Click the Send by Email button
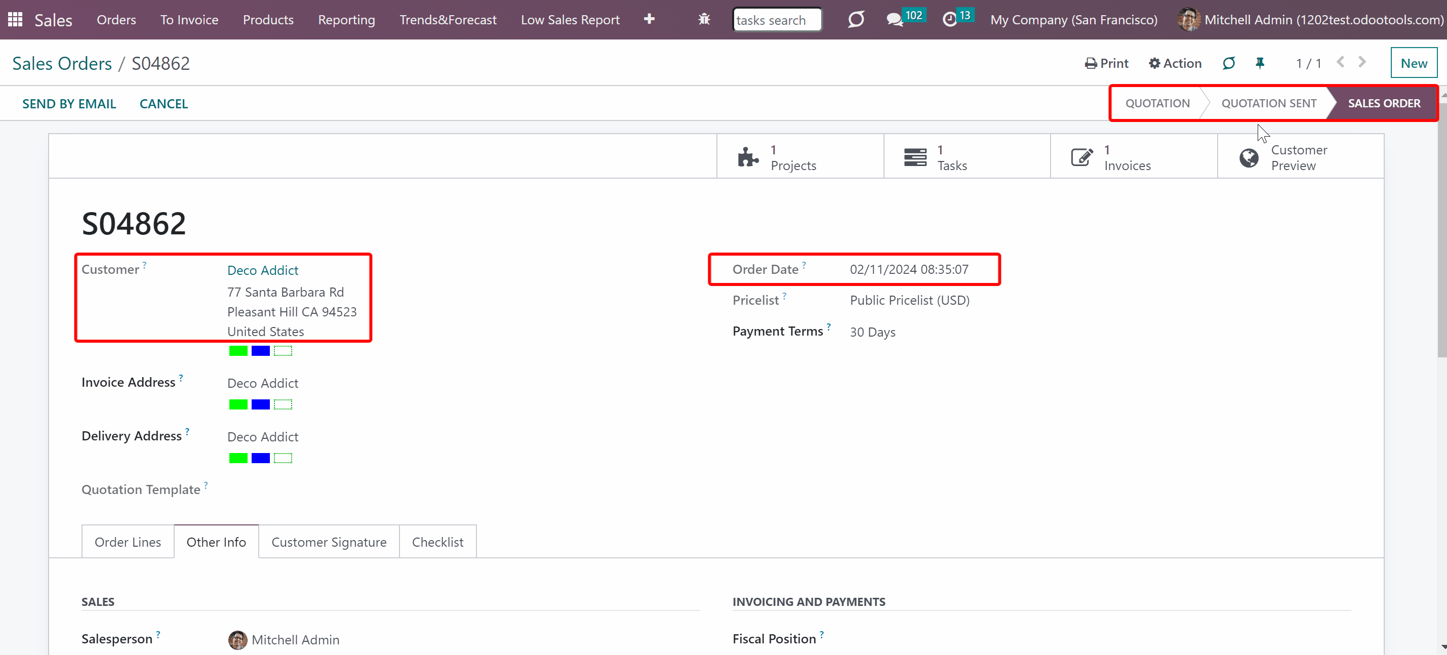Screen dimensions: 1447x655 pyautogui.click(x=69, y=104)
